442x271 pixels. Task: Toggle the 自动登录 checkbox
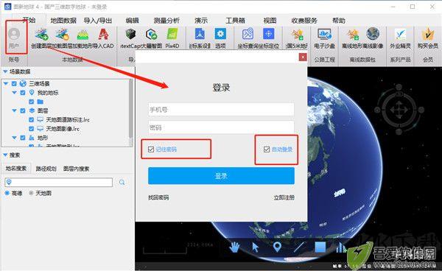coord(267,149)
